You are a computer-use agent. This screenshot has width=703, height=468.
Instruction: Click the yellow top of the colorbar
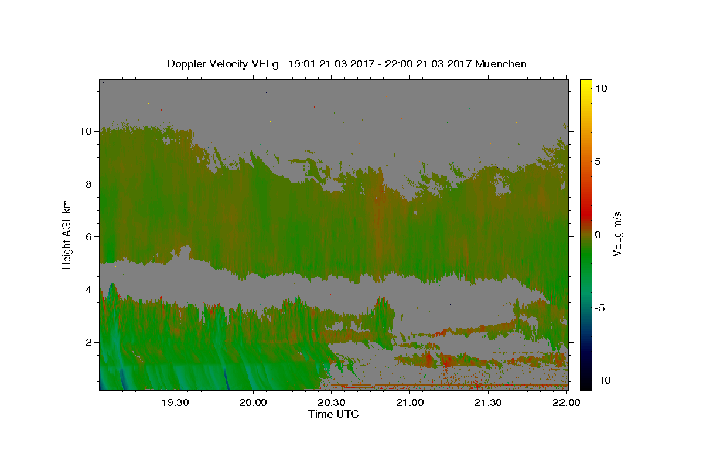click(x=586, y=85)
